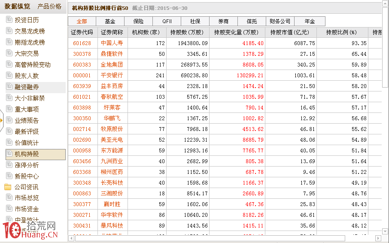The image size is (389, 243).
Task: Select the 财务公司 filter tab
Action: point(280,21)
